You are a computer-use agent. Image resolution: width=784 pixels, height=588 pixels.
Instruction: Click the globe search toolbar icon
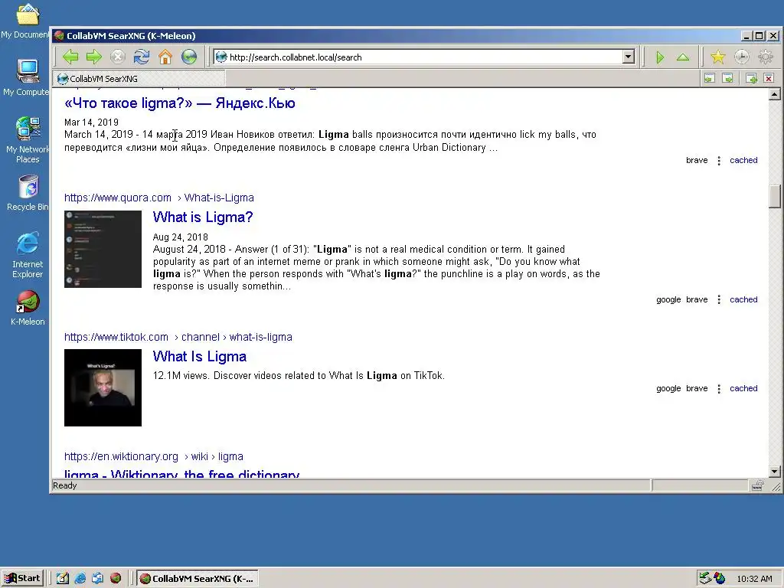point(189,57)
